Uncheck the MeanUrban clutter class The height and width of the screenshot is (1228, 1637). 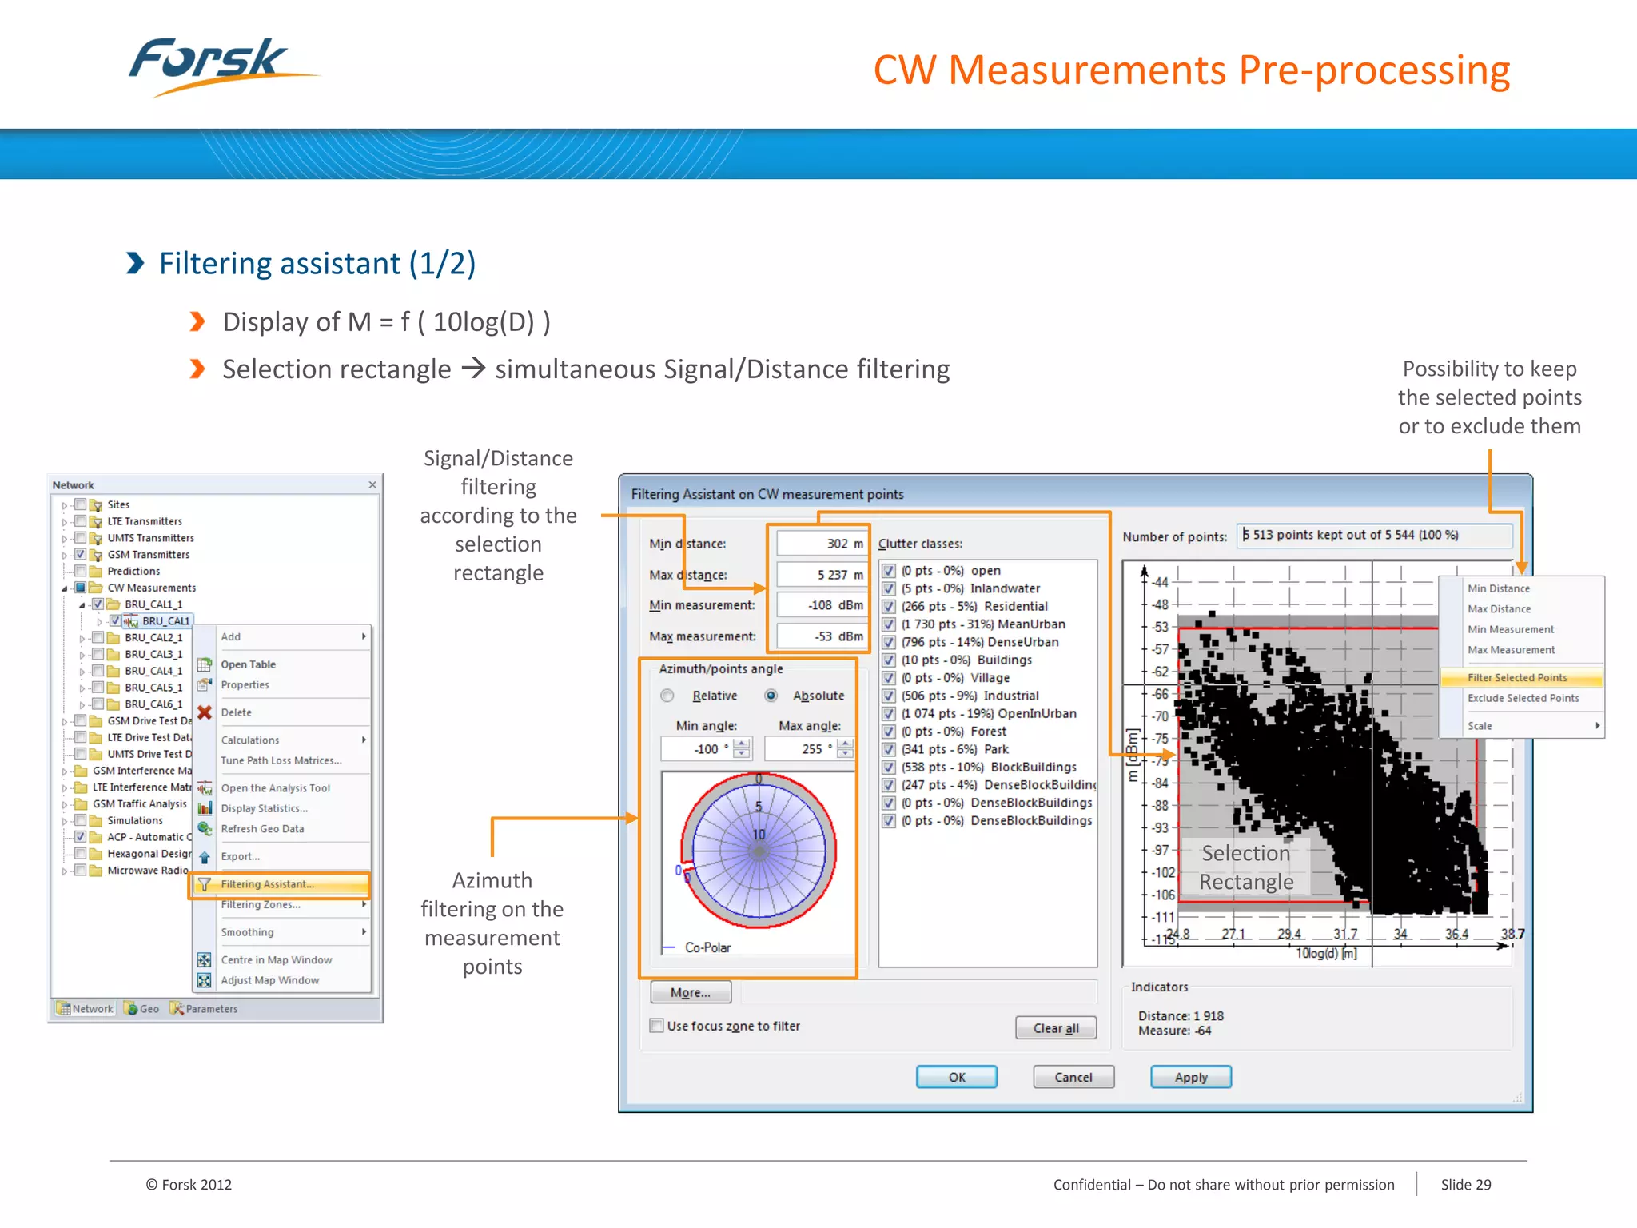click(889, 624)
